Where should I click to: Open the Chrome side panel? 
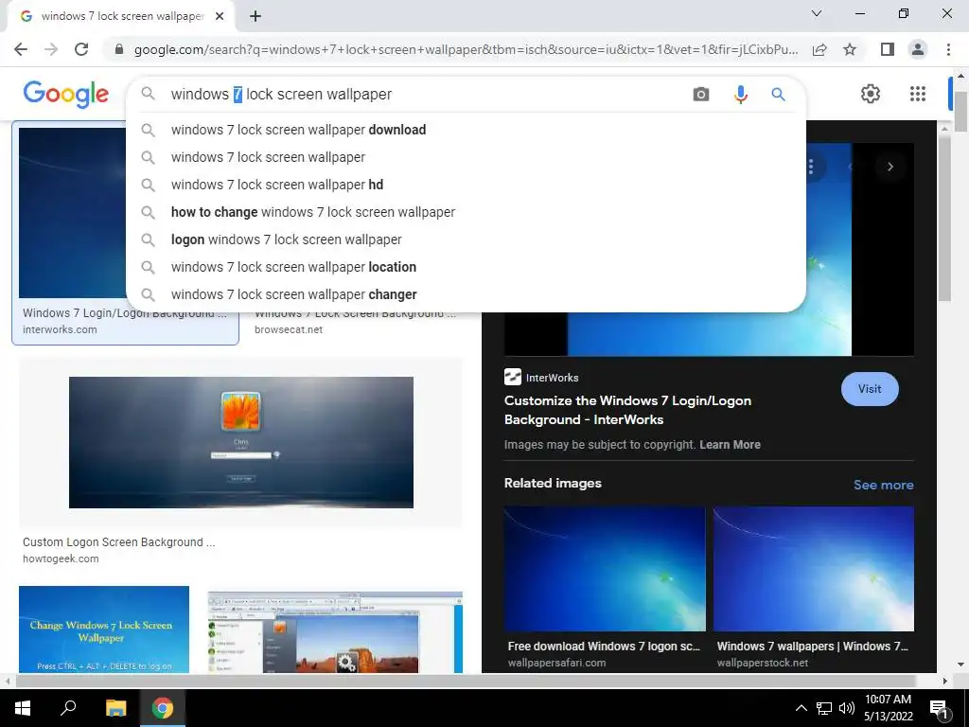pos(888,49)
